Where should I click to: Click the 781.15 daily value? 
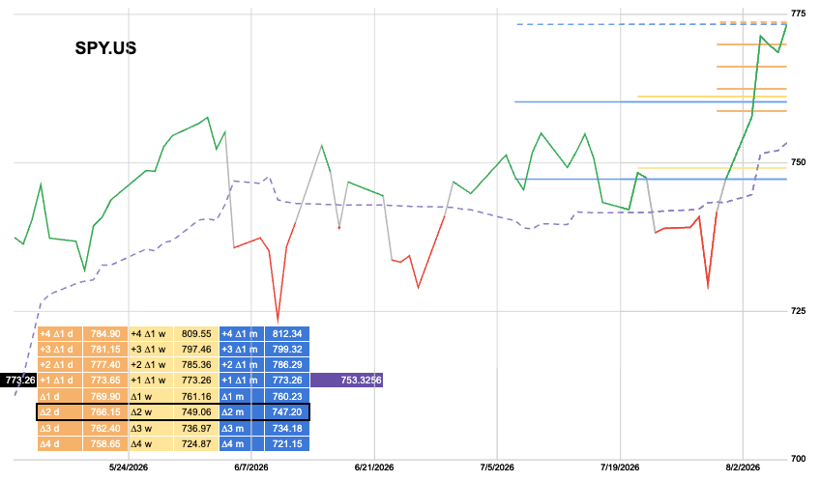[x=105, y=350]
